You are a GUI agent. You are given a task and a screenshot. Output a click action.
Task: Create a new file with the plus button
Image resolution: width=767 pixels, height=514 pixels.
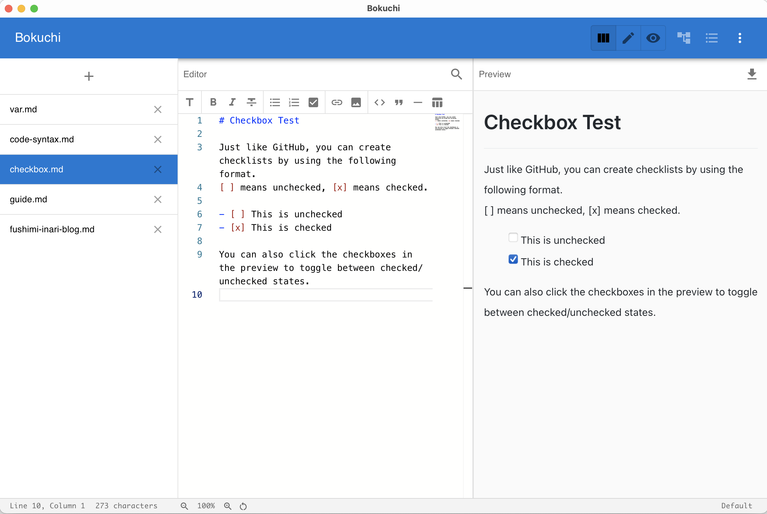tap(88, 76)
